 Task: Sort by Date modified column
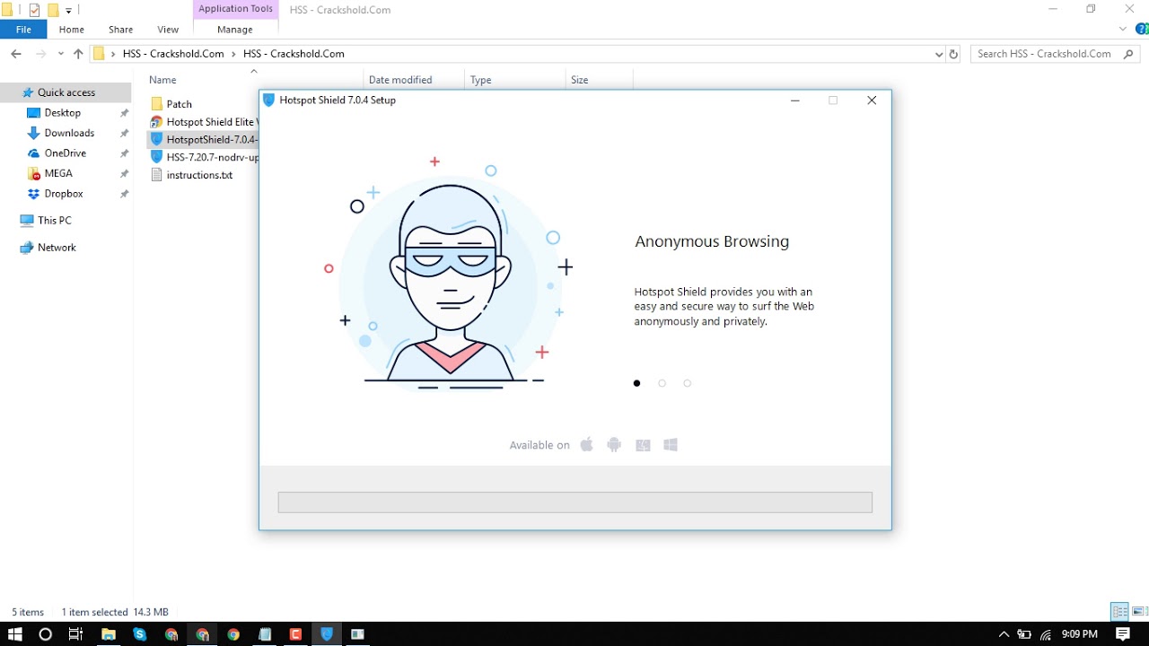400,80
